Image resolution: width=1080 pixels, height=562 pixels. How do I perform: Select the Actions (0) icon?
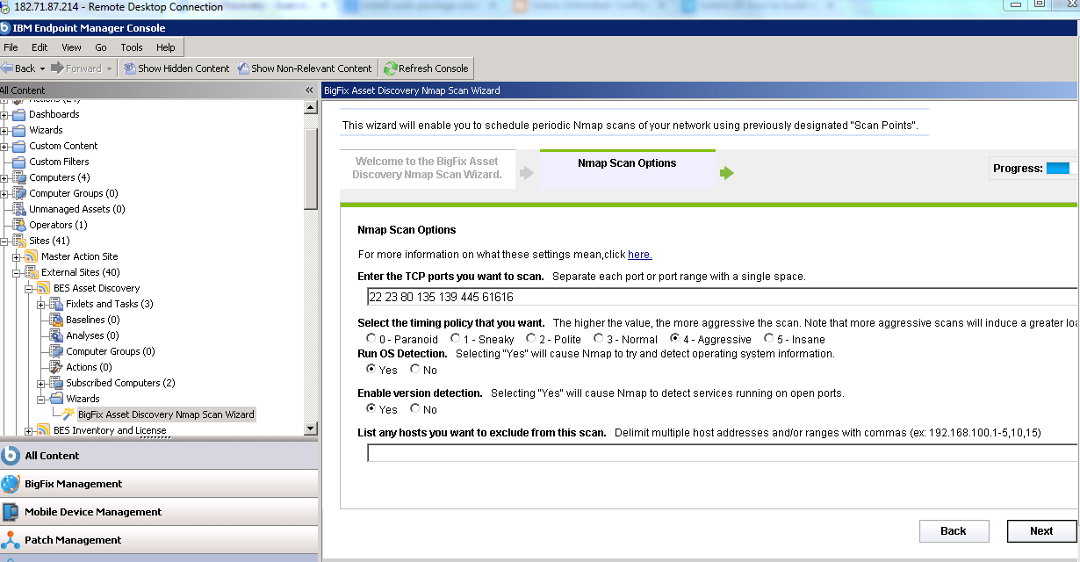pyautogui.click(x=56, y=367)
